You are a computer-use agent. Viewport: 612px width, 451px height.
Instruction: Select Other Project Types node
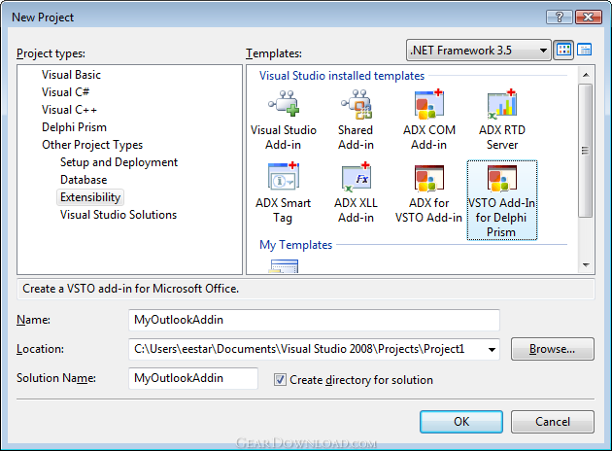pos(92,145)
